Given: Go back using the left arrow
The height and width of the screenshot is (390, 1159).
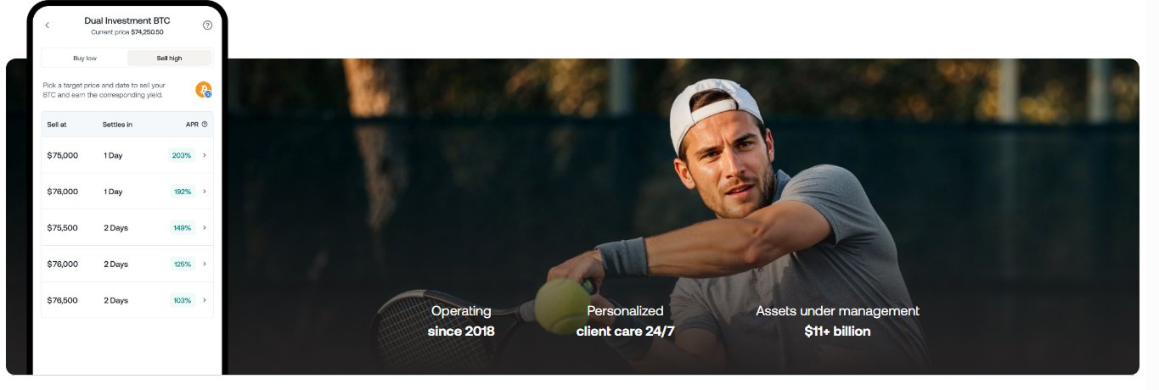Looking at the screenshot, I should tap(48, 25).
